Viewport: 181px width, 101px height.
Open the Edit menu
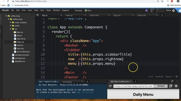(x=18, y=10)
